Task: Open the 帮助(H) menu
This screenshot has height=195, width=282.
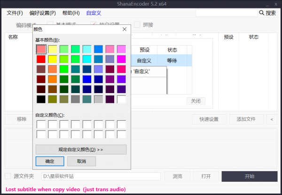Action: point(71,13)
